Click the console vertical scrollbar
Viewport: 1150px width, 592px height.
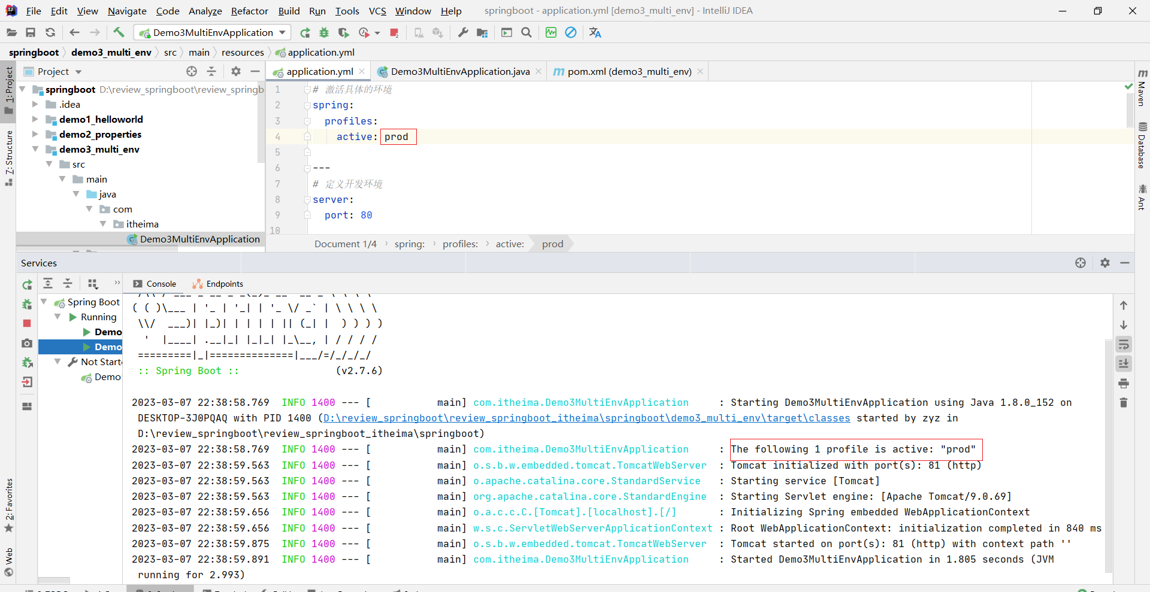(1108, 455)
